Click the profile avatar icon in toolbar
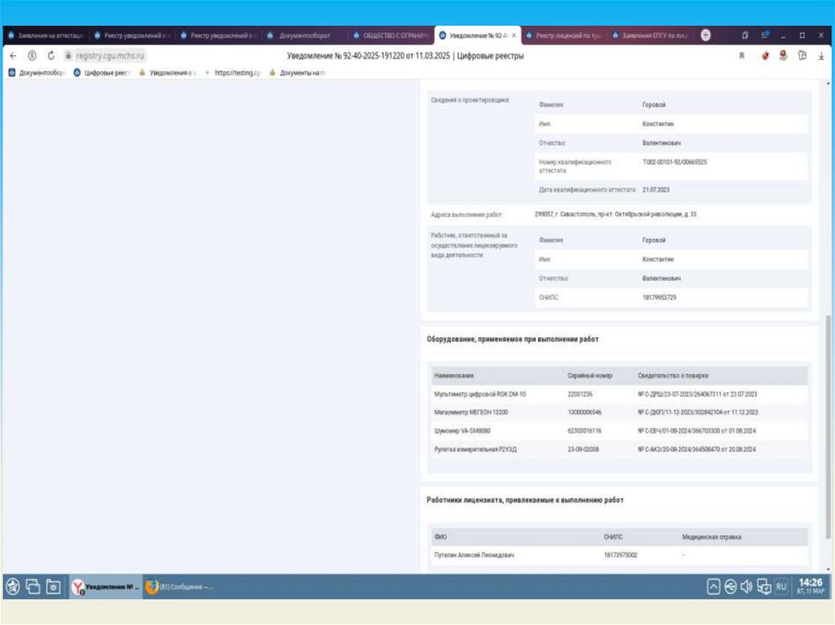The width and height of the screenshot is (835, 625). [783, 55]
